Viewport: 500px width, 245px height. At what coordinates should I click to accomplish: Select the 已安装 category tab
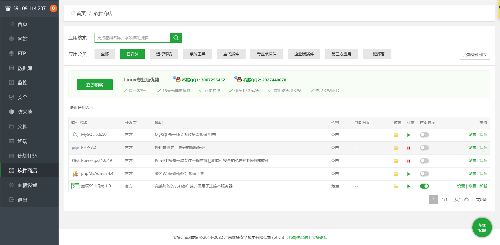(132, 54)
